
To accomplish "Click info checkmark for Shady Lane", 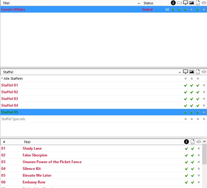I will [186, 148].
